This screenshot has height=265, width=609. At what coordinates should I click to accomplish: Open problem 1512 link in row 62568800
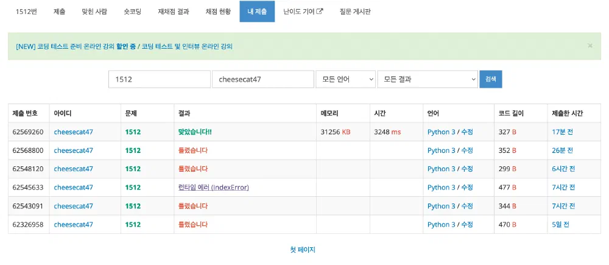(x=133, y=150)
